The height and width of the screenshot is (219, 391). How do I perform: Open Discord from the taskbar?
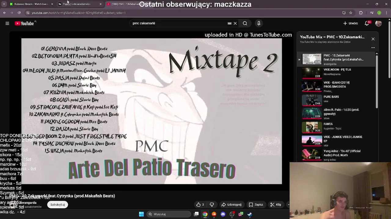tap(223, 214)
